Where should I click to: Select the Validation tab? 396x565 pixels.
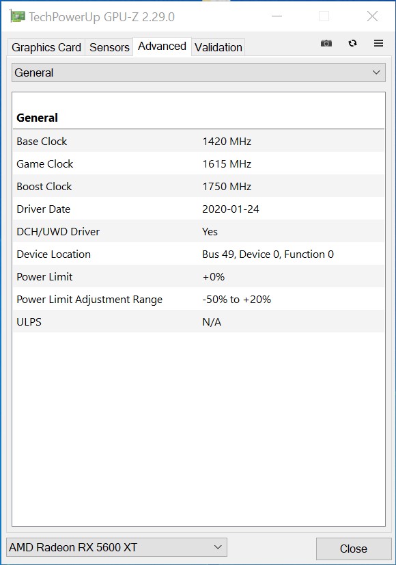click(x=218, y=47)
